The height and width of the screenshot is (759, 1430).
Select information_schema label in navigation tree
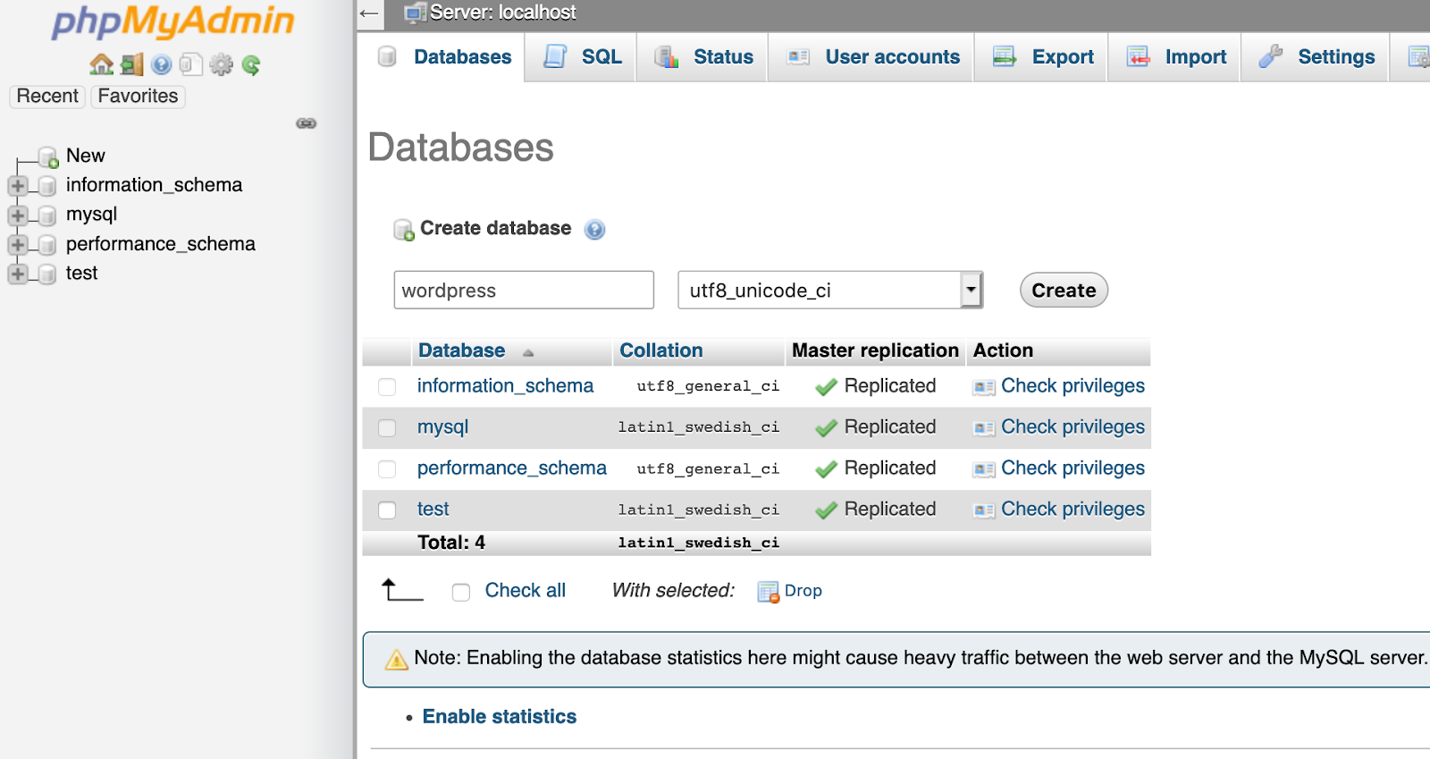tap(154, 185)
